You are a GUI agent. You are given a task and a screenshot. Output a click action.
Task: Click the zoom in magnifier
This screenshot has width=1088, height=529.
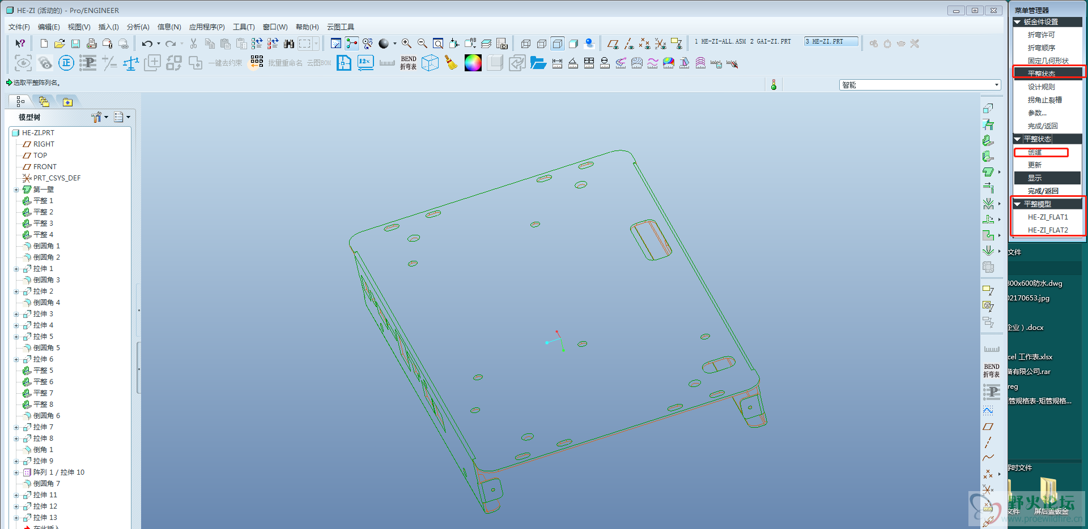pos(406,44)
